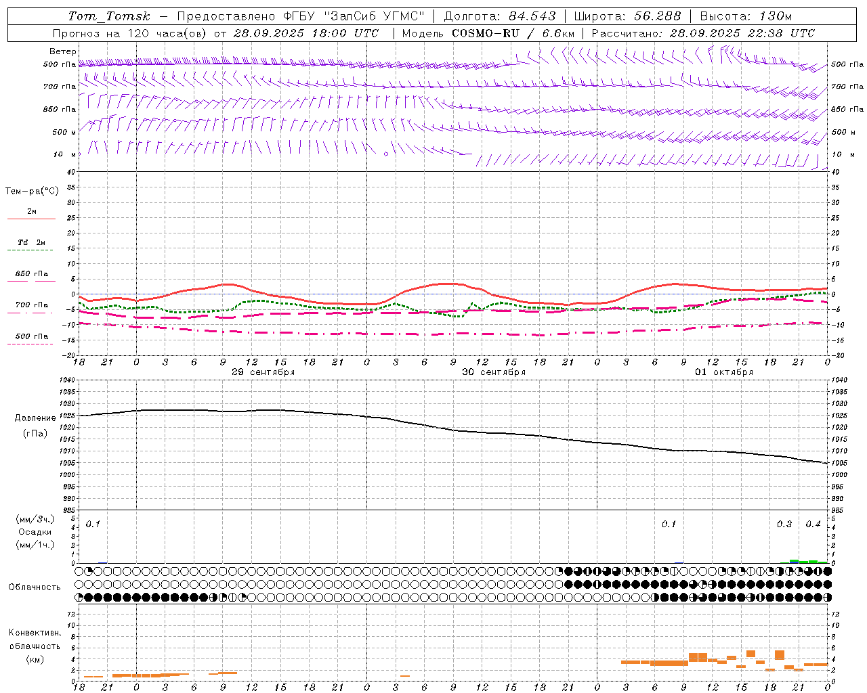Click the Td 2м dew point legend entry
This screenshot has height=693, width=867.
coord(32,242)
